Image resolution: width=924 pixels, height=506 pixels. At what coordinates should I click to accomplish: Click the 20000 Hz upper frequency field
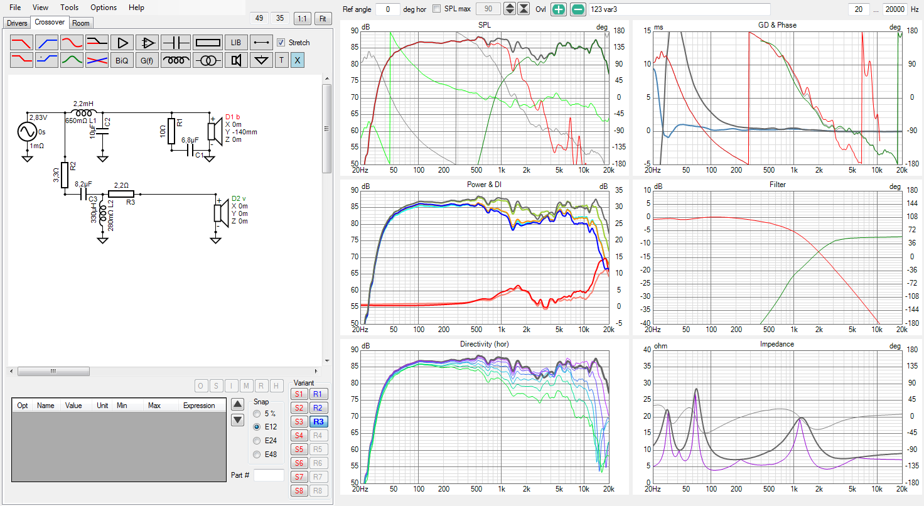point(894,9)
